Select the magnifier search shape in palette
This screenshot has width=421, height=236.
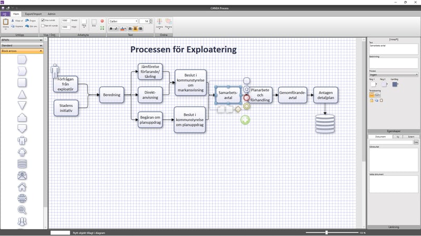click(22, 210)
